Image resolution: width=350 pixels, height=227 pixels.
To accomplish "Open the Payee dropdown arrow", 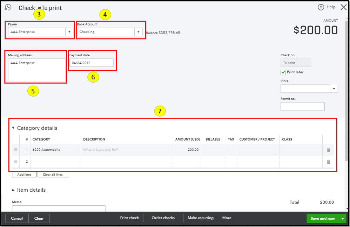I will pyautogui.click(x=69, y=32).
